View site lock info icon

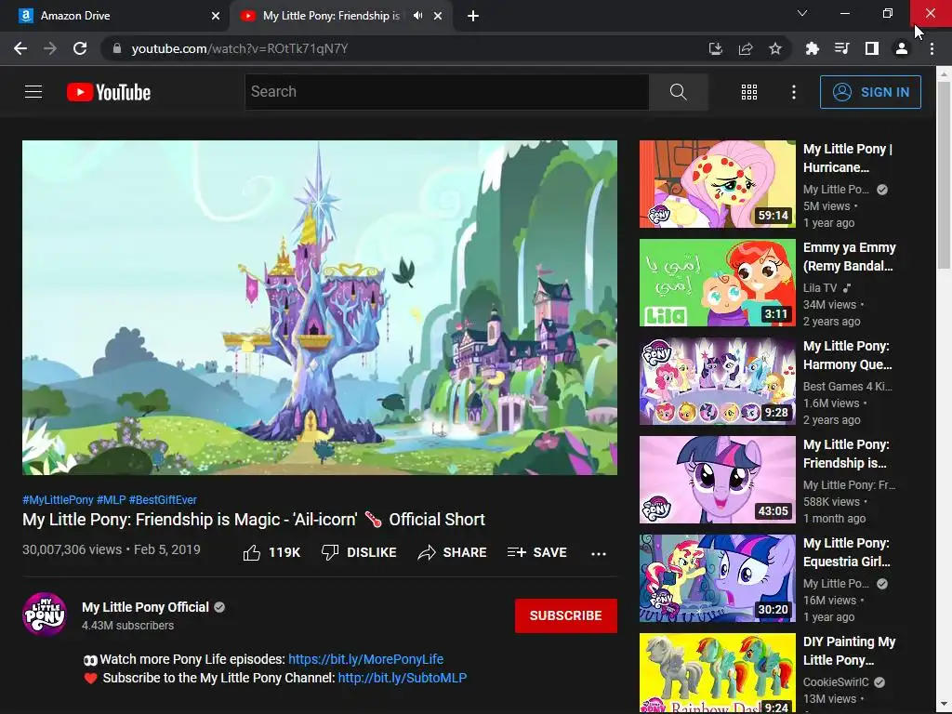tap(117, 48)
